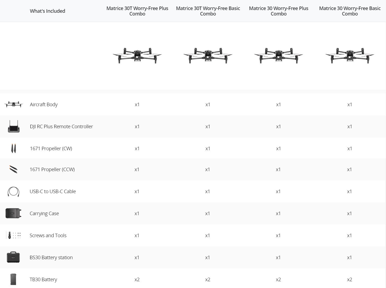386x288 pixels.
Task: Click the USB-C to USB-C Cable icon
Action: (13, 192)
